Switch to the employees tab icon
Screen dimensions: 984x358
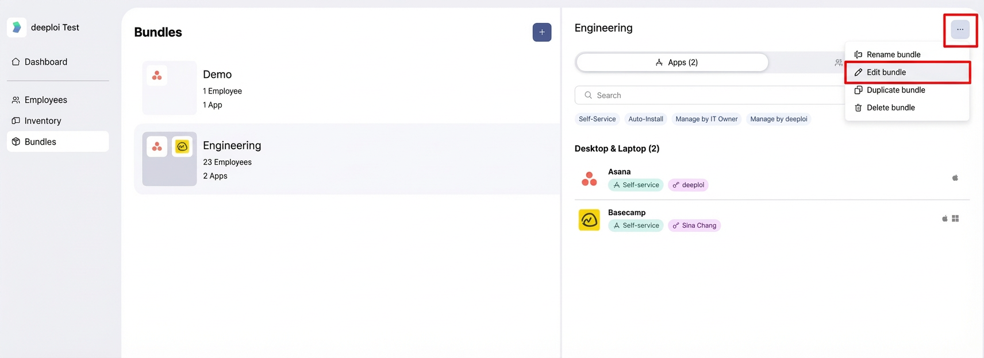pos(839,63)
